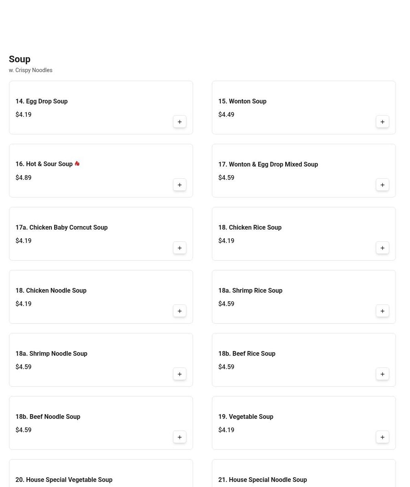Add Wonton Soup using plus button

383,122
